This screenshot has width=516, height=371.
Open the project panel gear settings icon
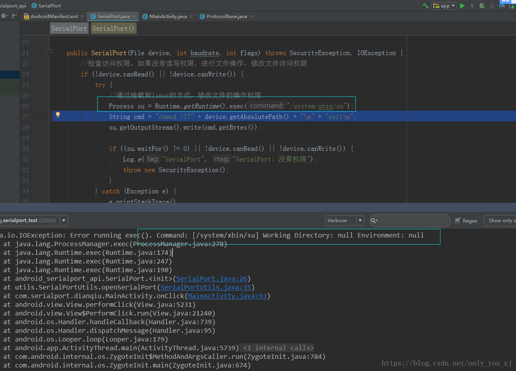tap(4, 16)
